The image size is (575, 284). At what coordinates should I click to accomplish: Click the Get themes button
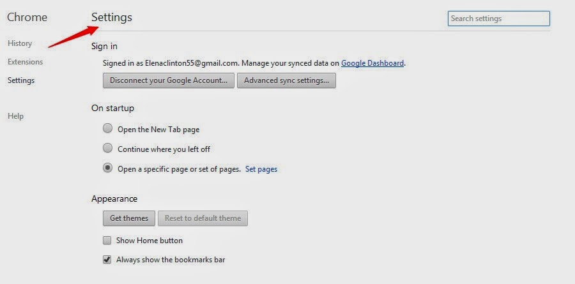129,218
